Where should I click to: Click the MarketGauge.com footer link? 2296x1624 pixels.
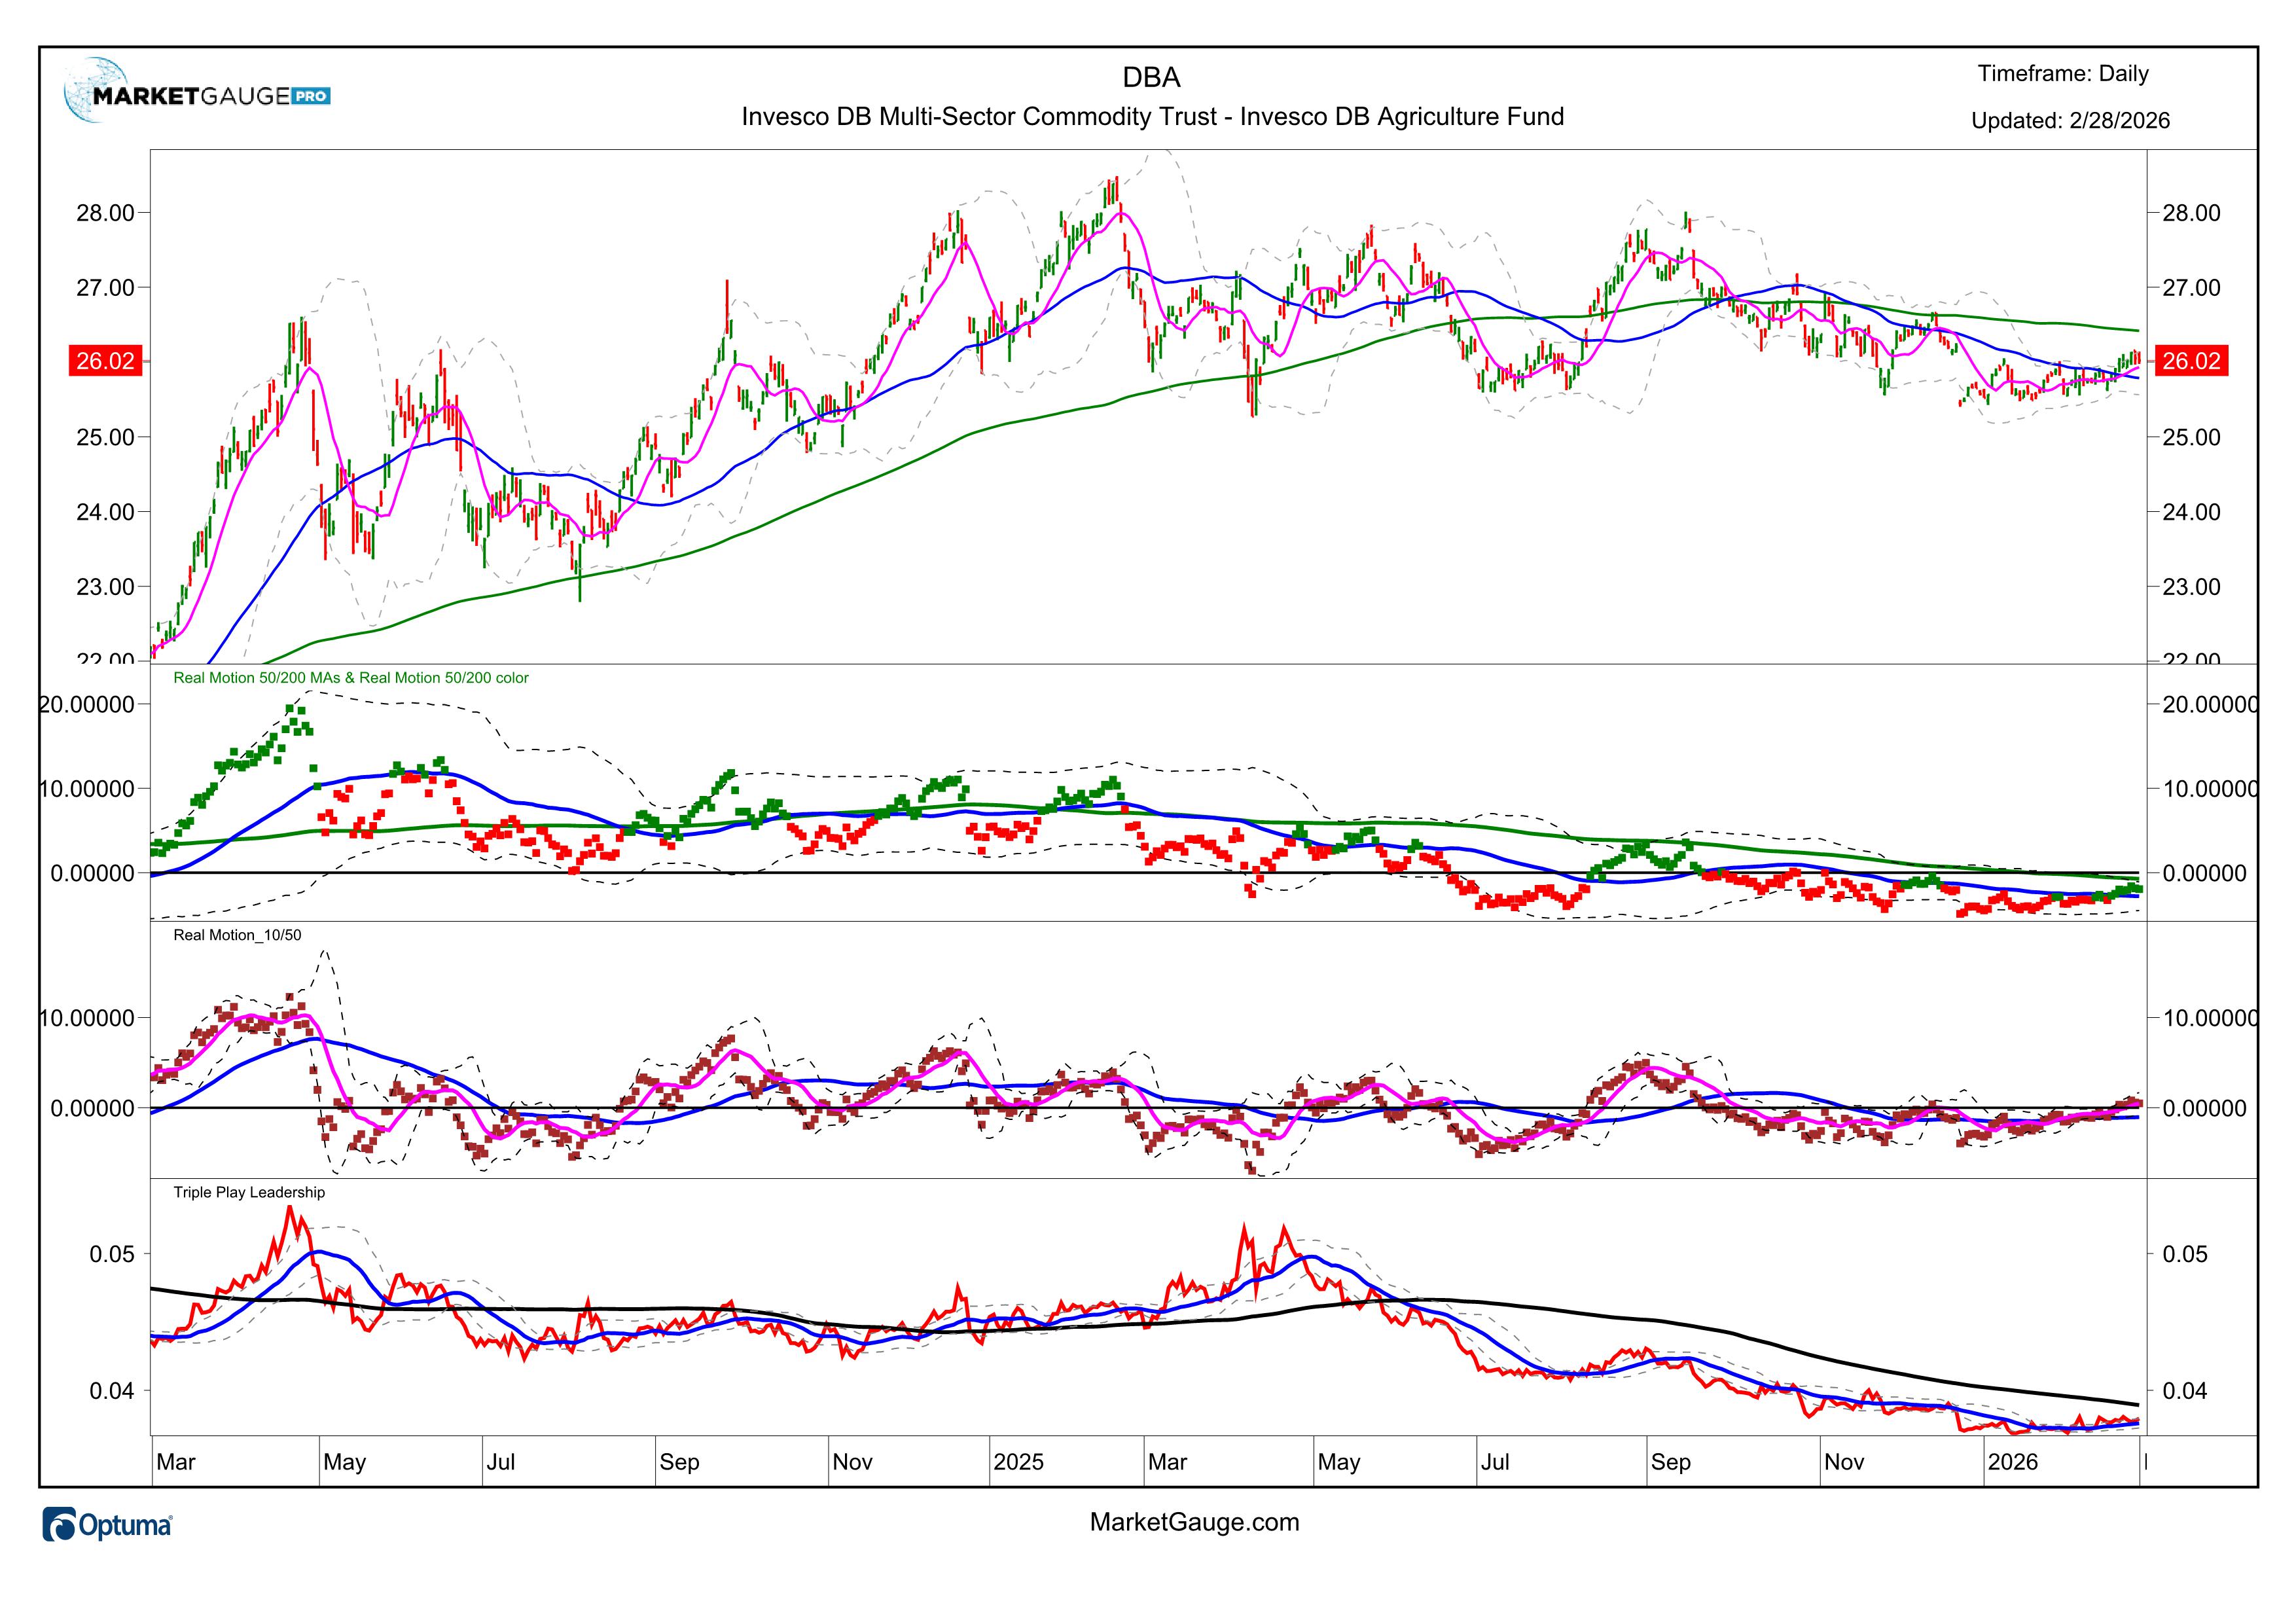click(x=1194, y=1522)
